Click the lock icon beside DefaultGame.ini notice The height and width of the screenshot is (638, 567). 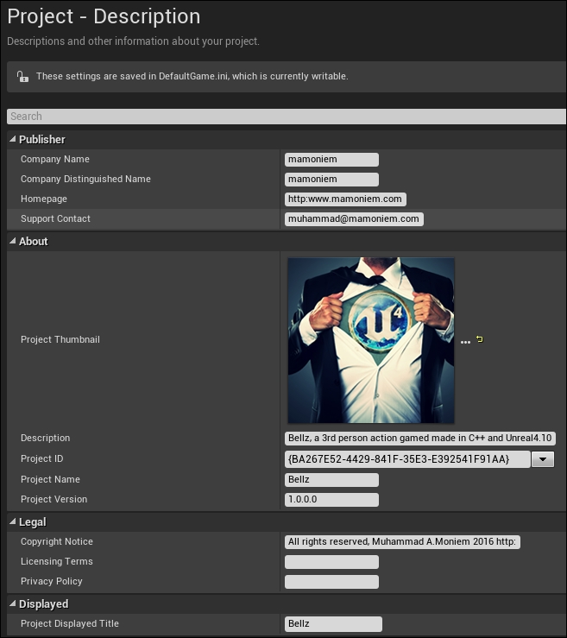pos(22,76)
